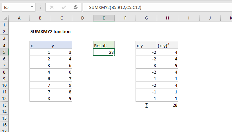
Task: Select cell C5 with value 3
Action: 62,52
